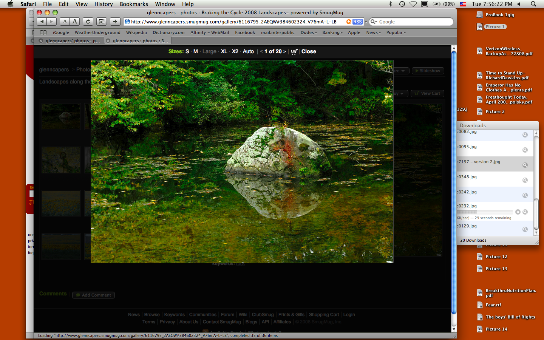Choose Auto size in the lightbox bar
Image resolution: width=544 pixels, height=340 pixels.
coord(248,52)
